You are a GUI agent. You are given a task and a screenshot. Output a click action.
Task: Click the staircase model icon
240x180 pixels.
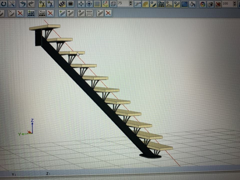(62, 4)
